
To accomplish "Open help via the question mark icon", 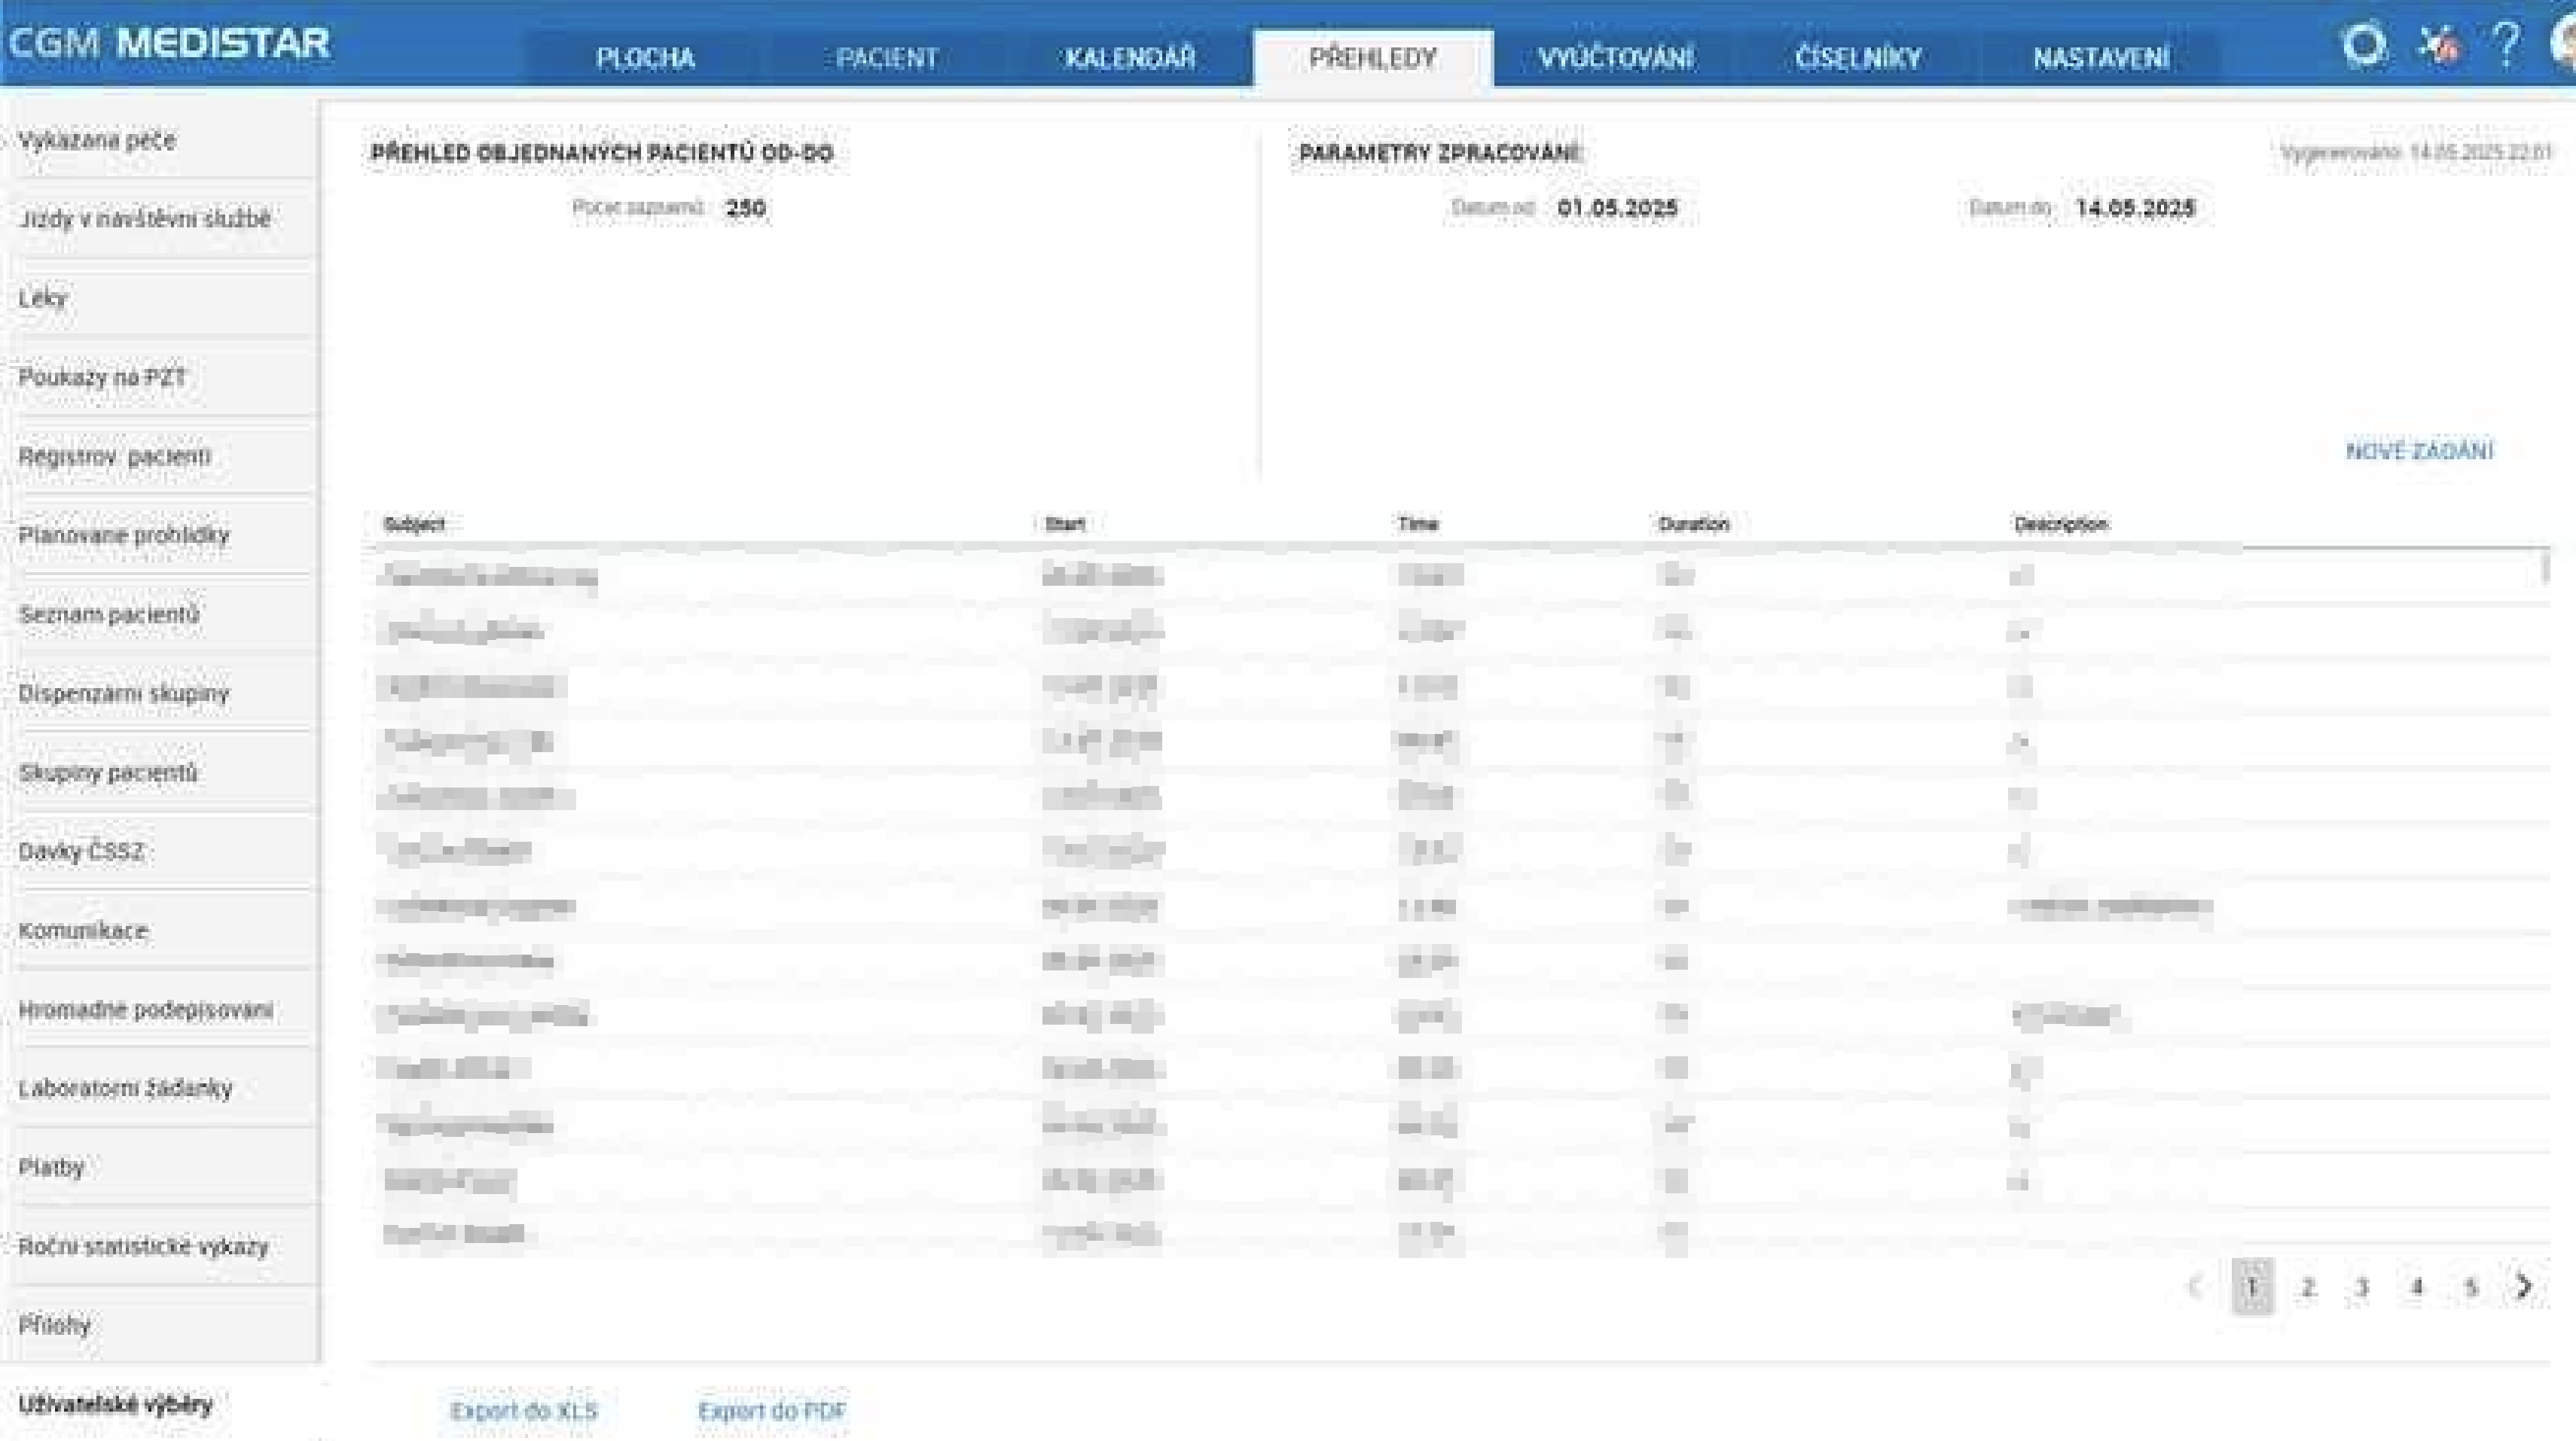I will click(x=2505, y=44).
